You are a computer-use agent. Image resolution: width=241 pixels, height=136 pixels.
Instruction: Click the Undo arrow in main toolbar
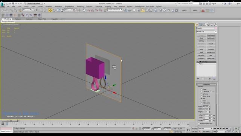click(3, 10)
